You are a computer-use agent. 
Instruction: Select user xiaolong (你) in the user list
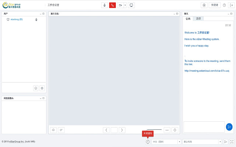click(17, 19)
